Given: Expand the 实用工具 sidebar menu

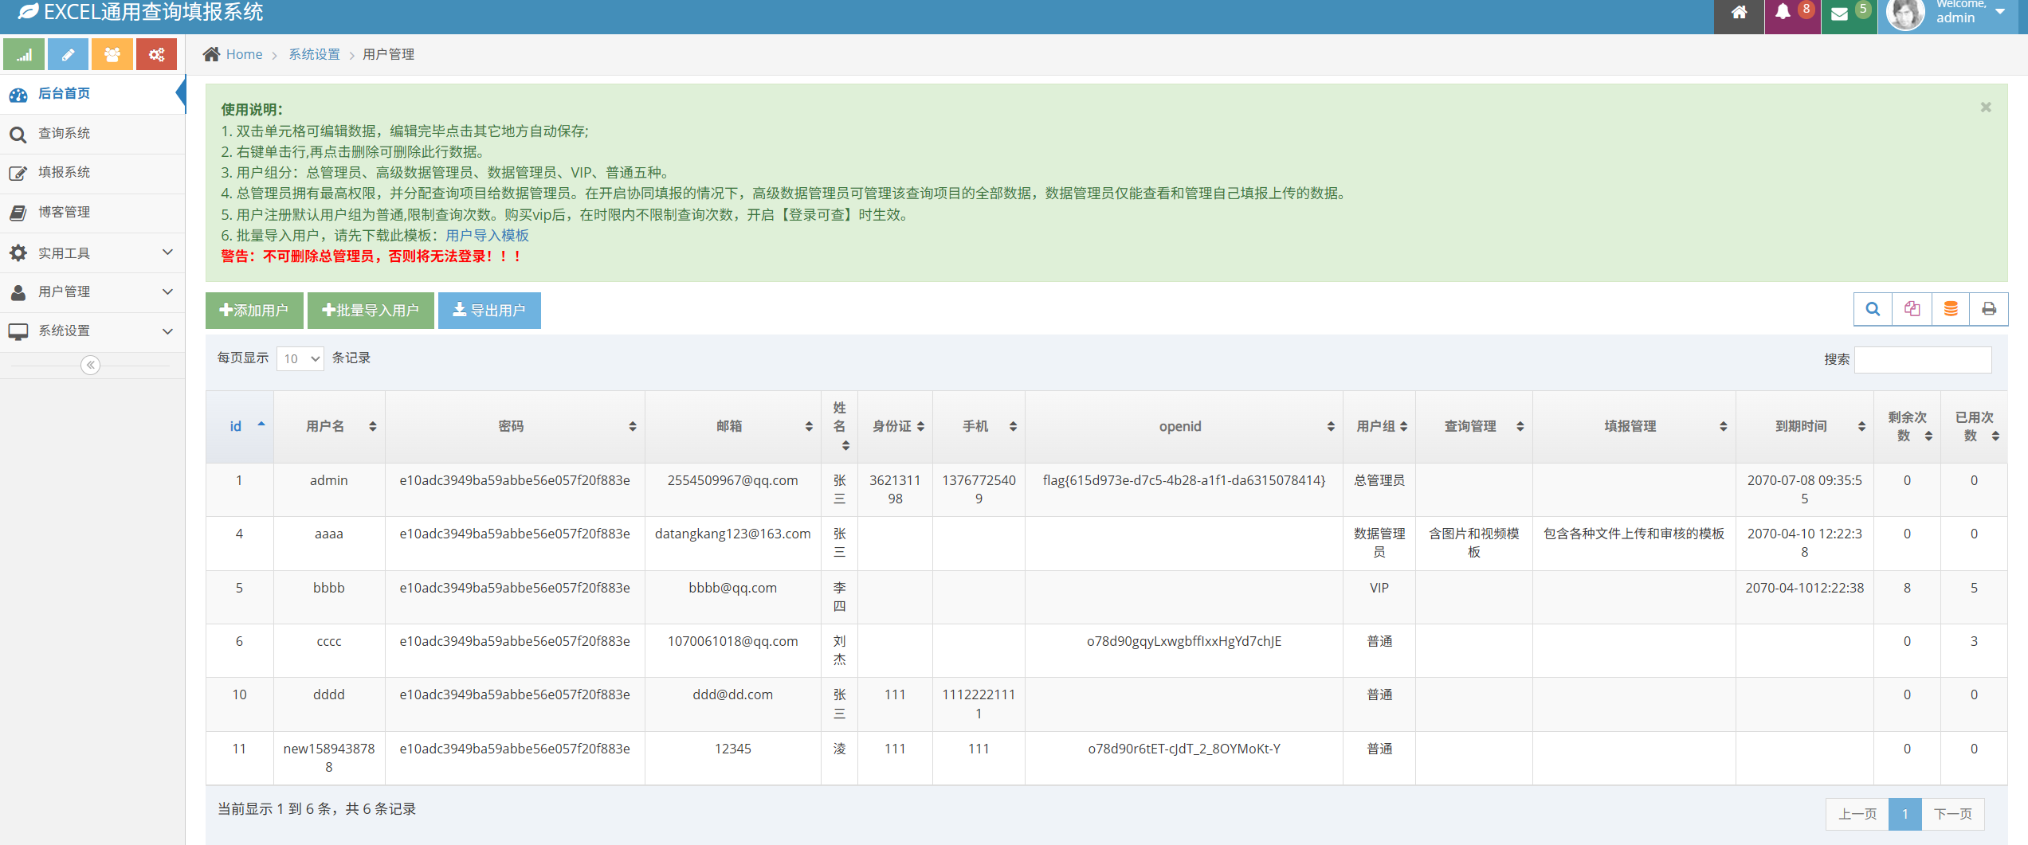Looking at the screenshot, I should coord(92,253).
